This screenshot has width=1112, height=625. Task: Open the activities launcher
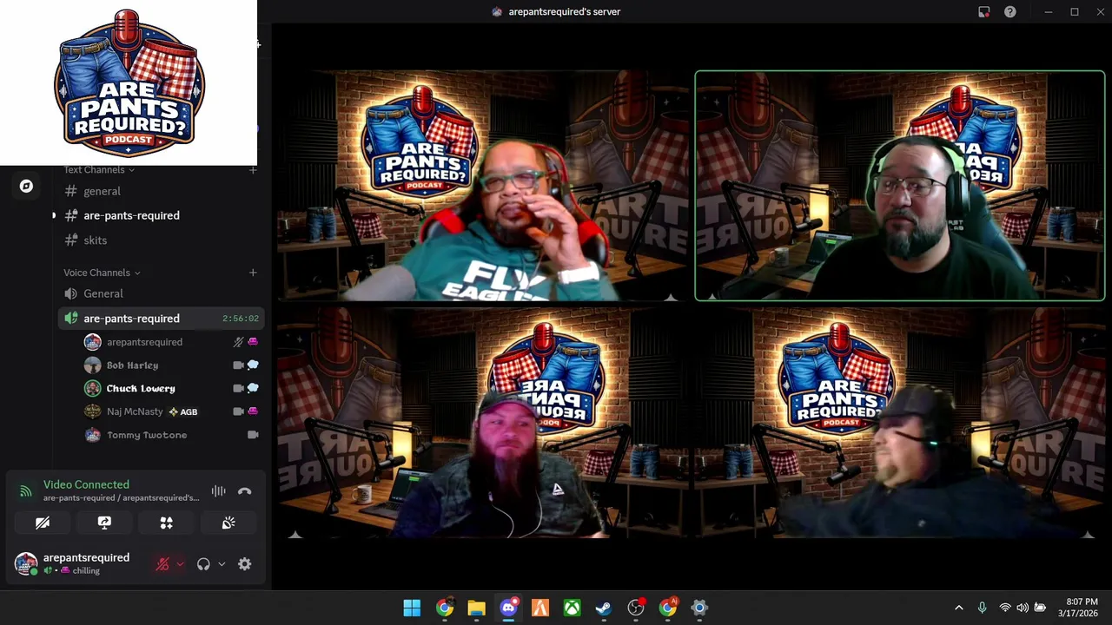[x=166, y=523]
